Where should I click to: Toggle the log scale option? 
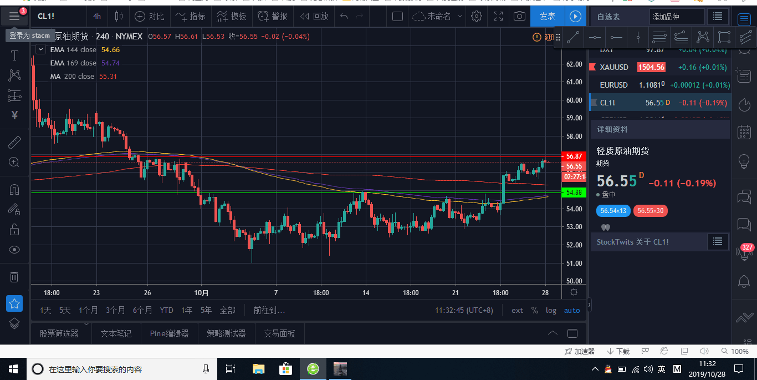[551, 310]
